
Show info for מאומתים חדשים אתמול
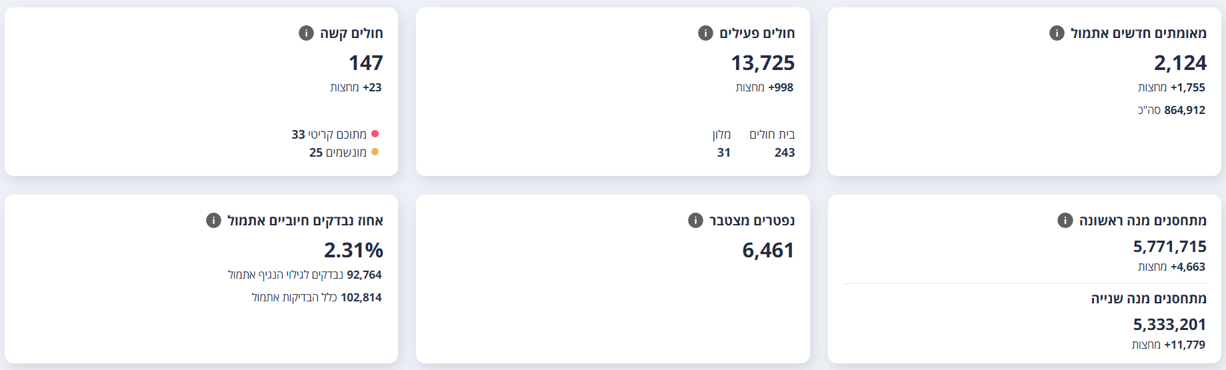1057,33
